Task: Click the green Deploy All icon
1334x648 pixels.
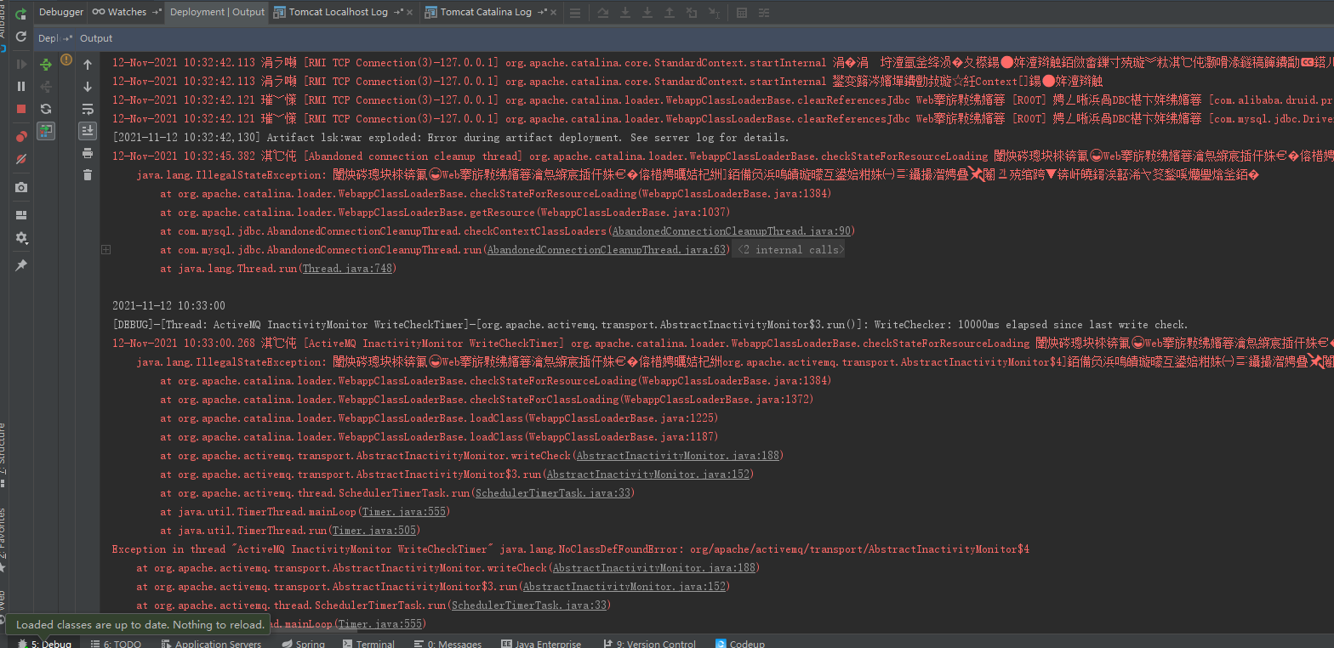Action: click(x=46, y=64)
